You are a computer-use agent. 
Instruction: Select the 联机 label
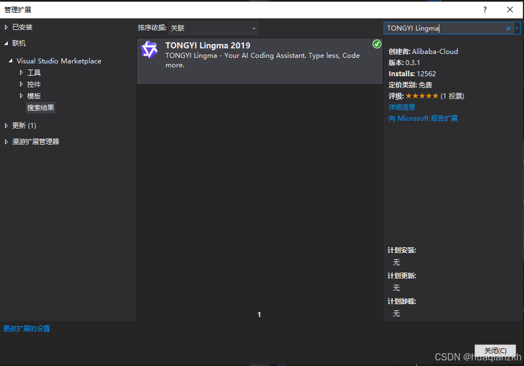point(19,43)
